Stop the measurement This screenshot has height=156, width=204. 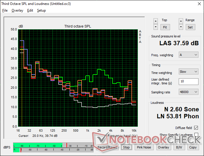126,147
